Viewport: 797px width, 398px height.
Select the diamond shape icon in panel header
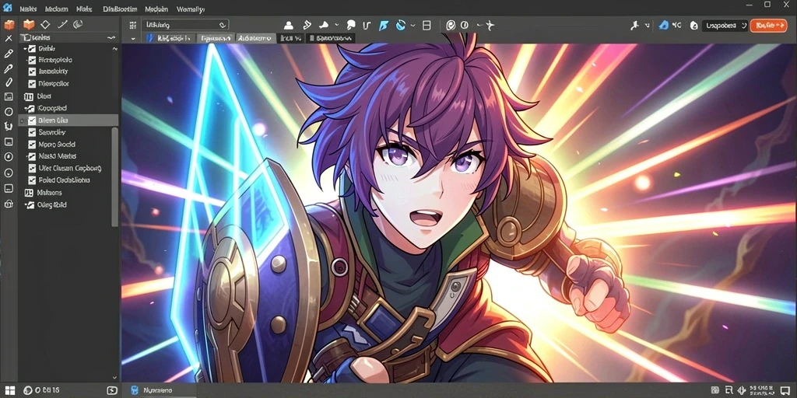pyautogui.click(x=45, y=24)
